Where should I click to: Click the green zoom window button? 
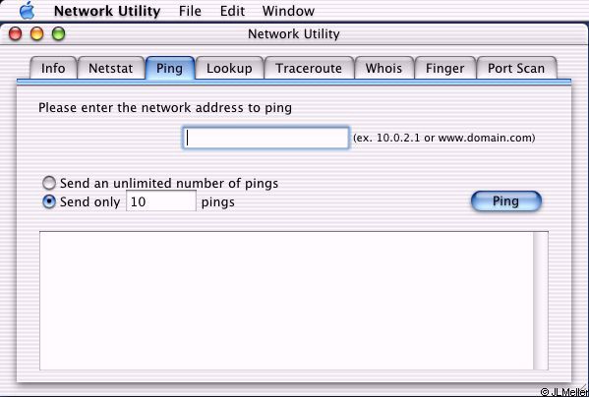(x=59, y=34)
